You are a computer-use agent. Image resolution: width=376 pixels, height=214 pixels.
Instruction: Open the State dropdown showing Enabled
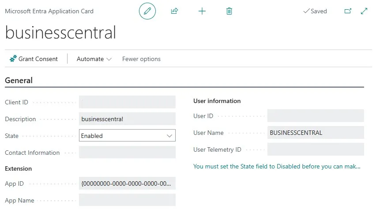pyautogui.click(x=127, y=135)
